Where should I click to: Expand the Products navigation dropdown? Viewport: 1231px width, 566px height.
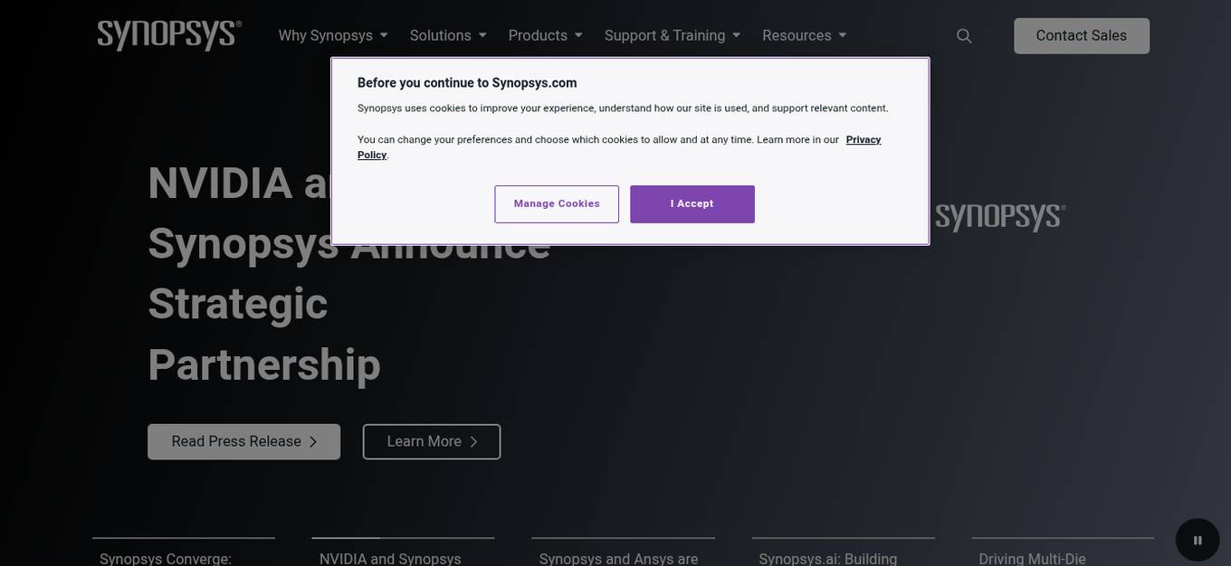click(x=539, y=34)
